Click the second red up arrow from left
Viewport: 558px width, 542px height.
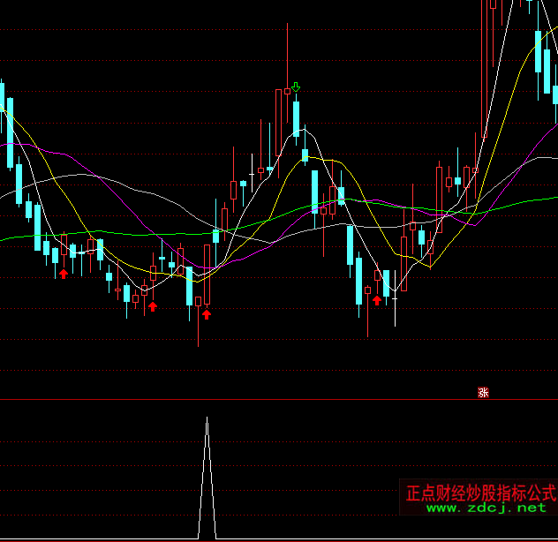click(x=153, y=306)
